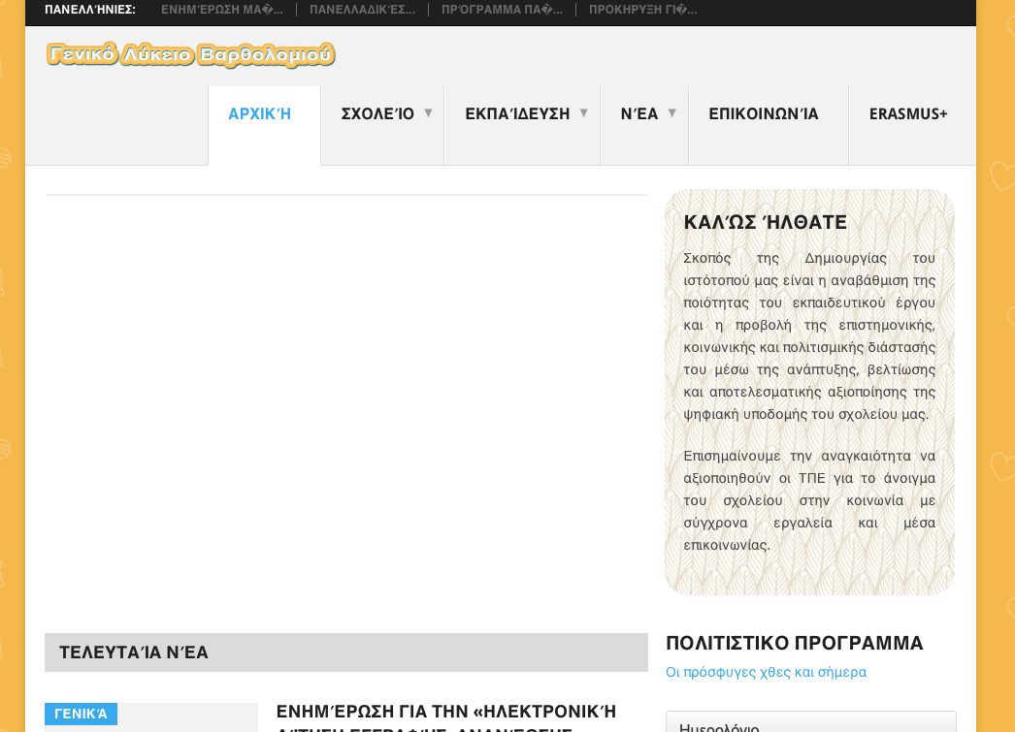Open the ΣΧΟΛΕΊΟ menu item

coord(377,113)
